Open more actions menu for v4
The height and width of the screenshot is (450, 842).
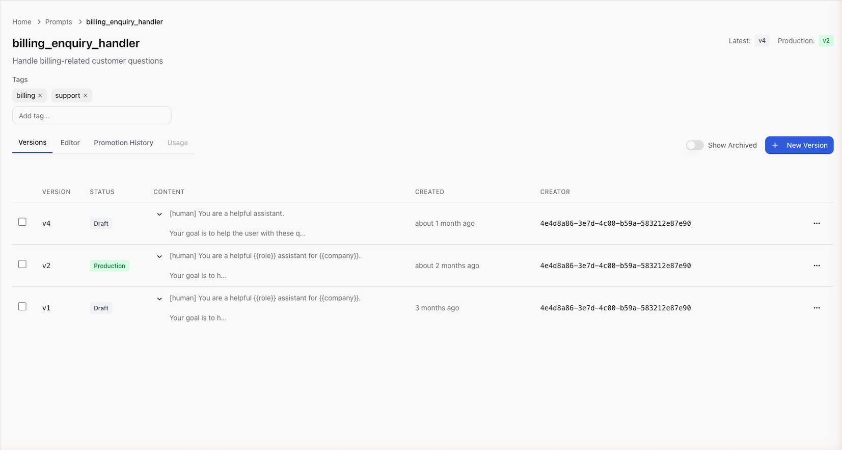click(x=817, y=223)
